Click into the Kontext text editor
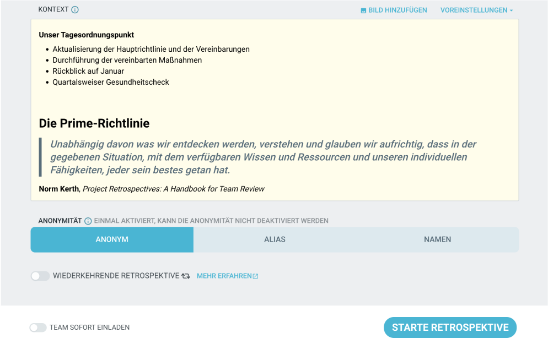The width and height of the screenshot is (548, 355). [275, 110]
